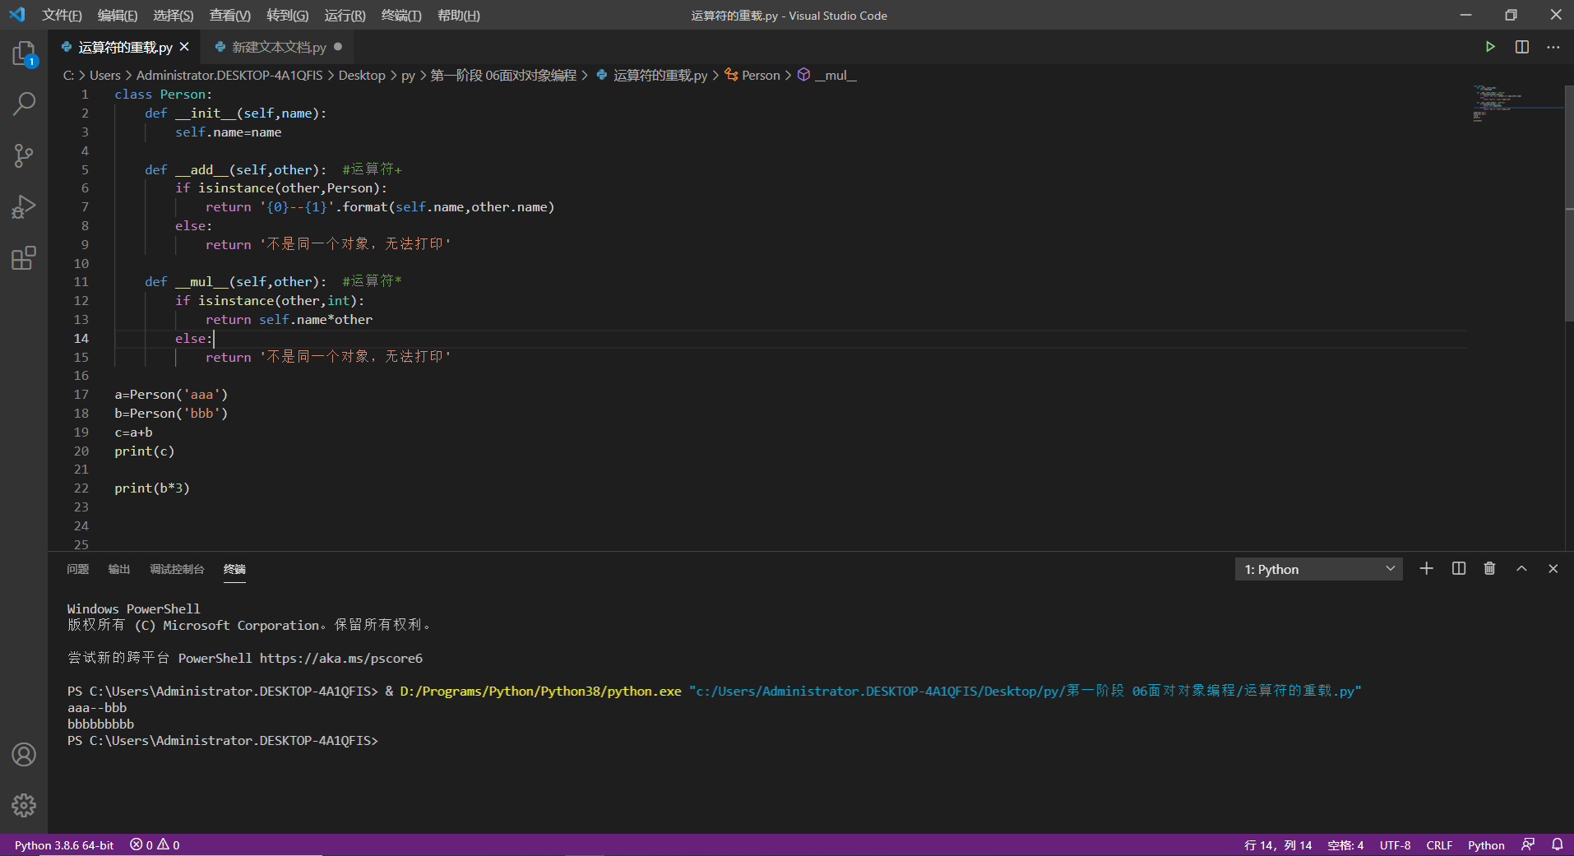The image size is (1574, 856).
Task: Go to line via 行 14, 列 14
Action: pos(1278,844)
